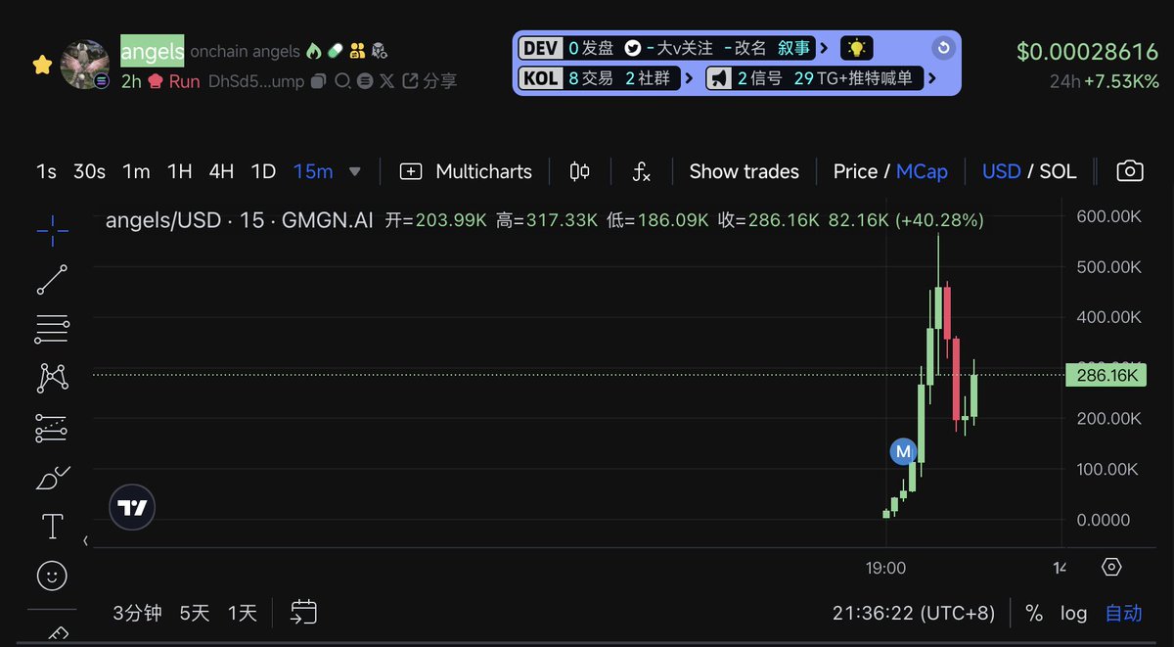Click the 286.16K current price label
The image size is (1174, 647).
pyautogui.click(x=1106, y=375)
